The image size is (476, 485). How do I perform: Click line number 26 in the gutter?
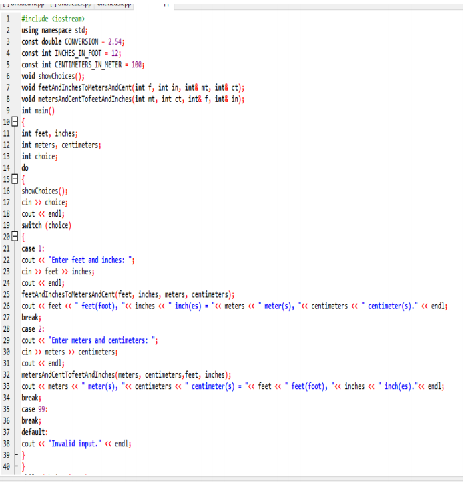pyautogui.click(x=7, y=306)
